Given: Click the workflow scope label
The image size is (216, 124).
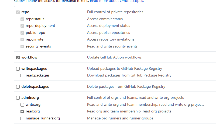Looking at the screenshot, I should (29, 57).
